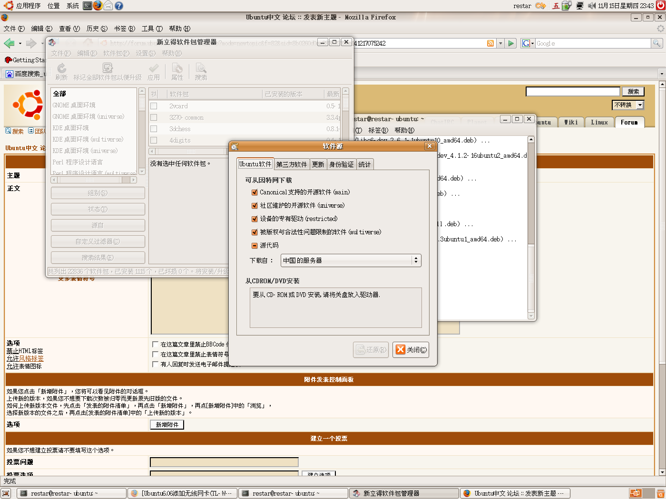Click the Google search magnifier icon

coord(656,43)
